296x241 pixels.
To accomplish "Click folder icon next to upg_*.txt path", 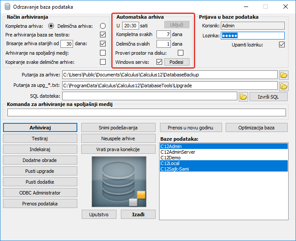I will (284, 86).
